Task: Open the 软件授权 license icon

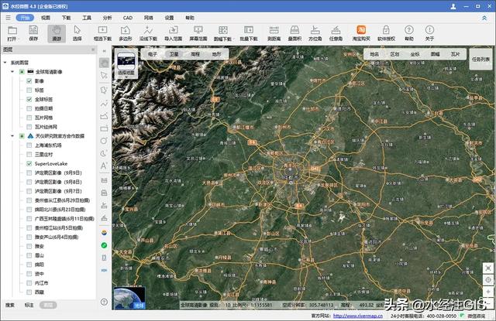Action: 385,32
